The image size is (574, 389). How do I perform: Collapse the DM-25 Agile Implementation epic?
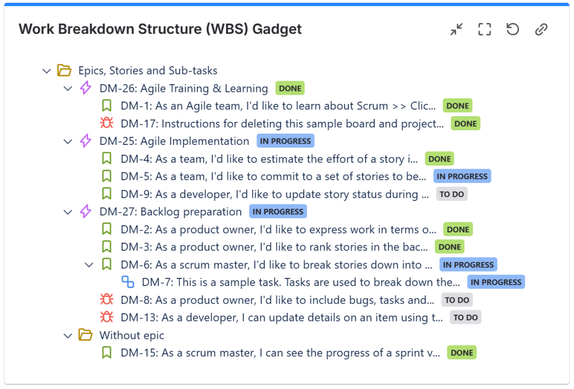[68, 141]
